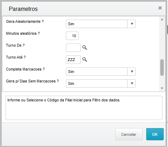Image resolution: width=168 pixels, height=147 pixels.
Task: Click the help description text box
Action: tap(84, 108)
